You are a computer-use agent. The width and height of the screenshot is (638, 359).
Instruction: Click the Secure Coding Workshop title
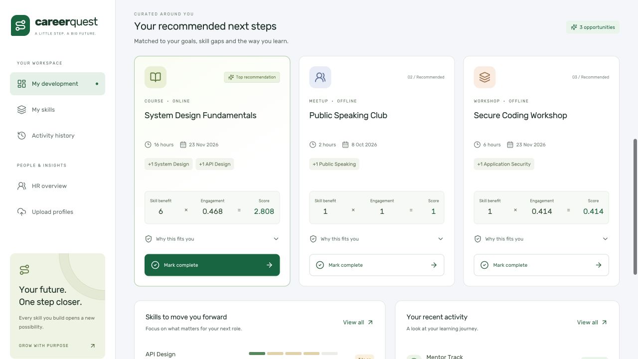pyautogui.click(x=520, y=115)
